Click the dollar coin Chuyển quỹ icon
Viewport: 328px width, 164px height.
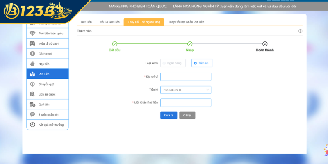click(x=32, y=84)
